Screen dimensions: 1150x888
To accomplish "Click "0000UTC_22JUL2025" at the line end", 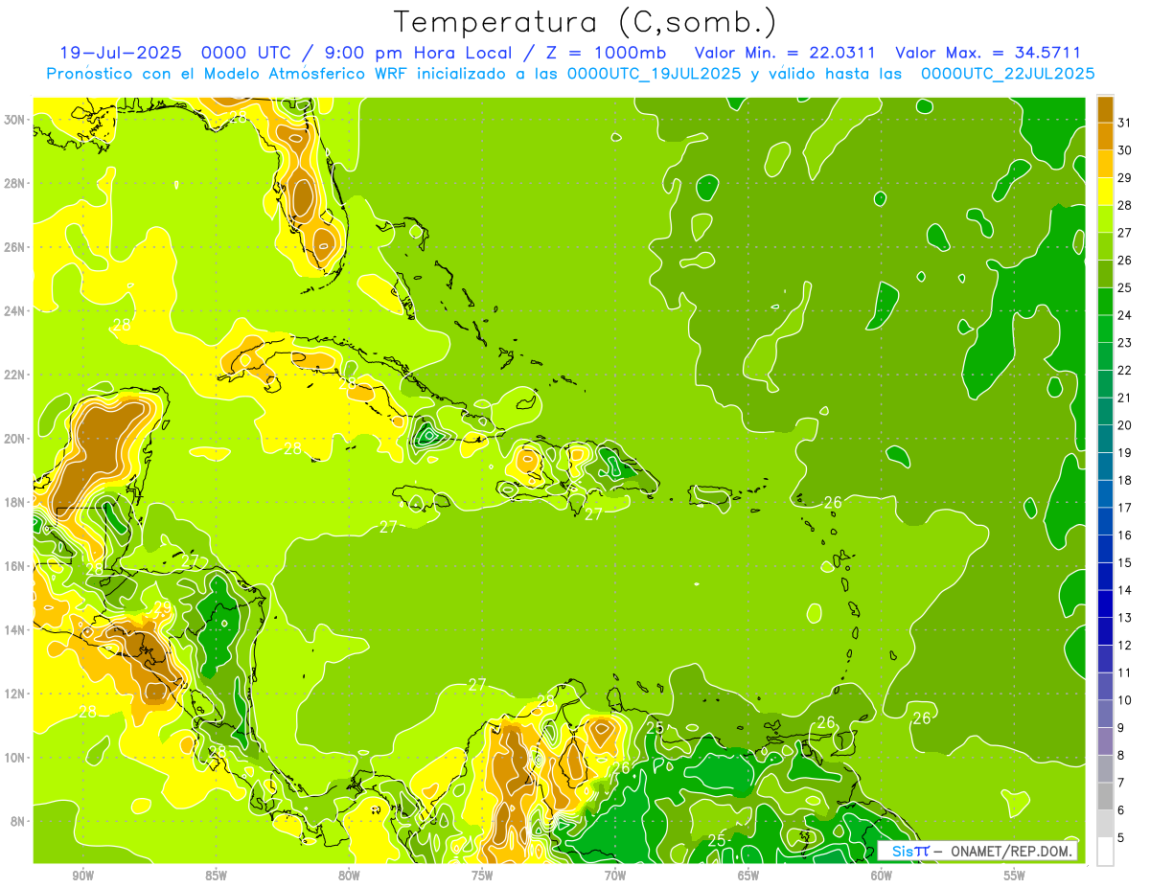I will (1007, 73).
